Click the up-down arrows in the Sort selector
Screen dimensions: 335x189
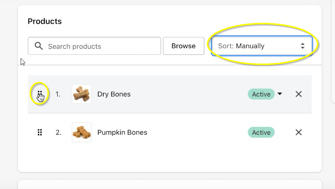click(x=303, y=46)
